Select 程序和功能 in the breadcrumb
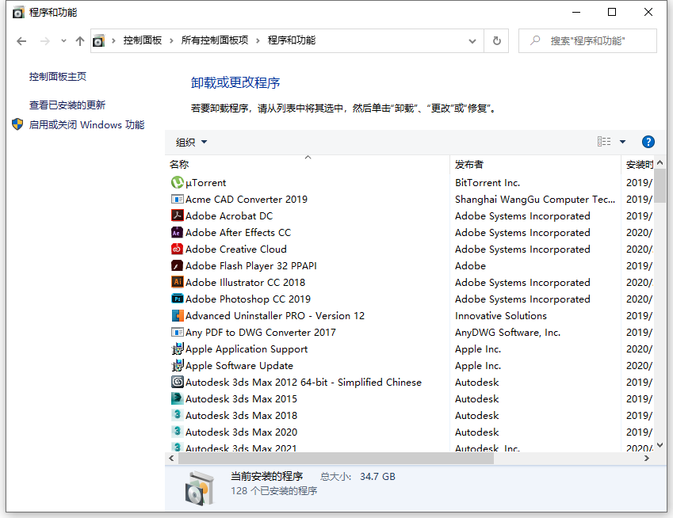The image size is (673, 518). (x=292, y=40)
